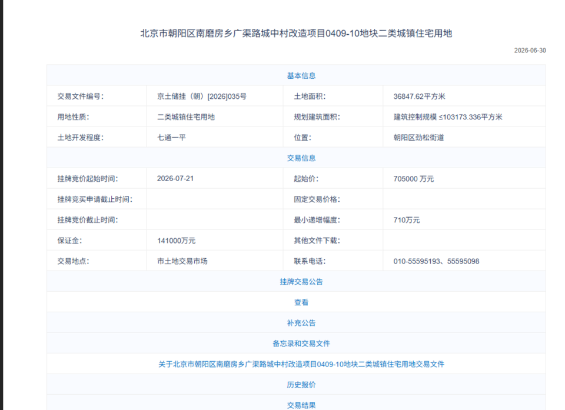
Task: Click the 交易文件编号 label
Action: click(81, 96)
